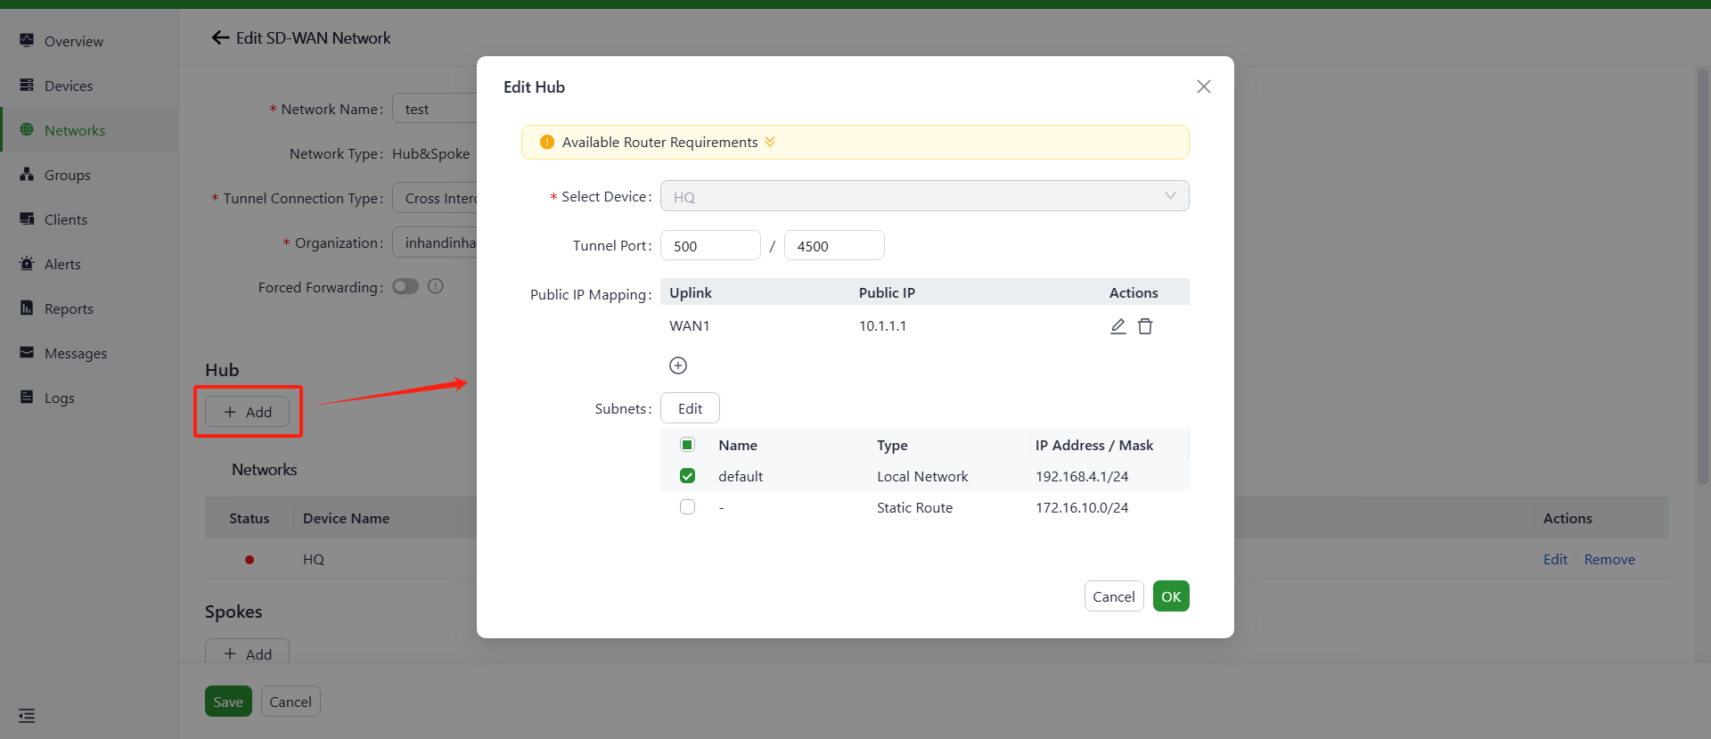Check the Static Route 172.16.10.0/24 subnet
1711x739 pixels.
687,507
